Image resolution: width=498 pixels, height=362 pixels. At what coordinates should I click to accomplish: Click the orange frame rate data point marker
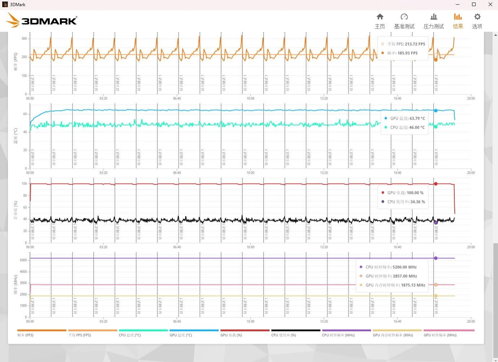coord(436,60)
